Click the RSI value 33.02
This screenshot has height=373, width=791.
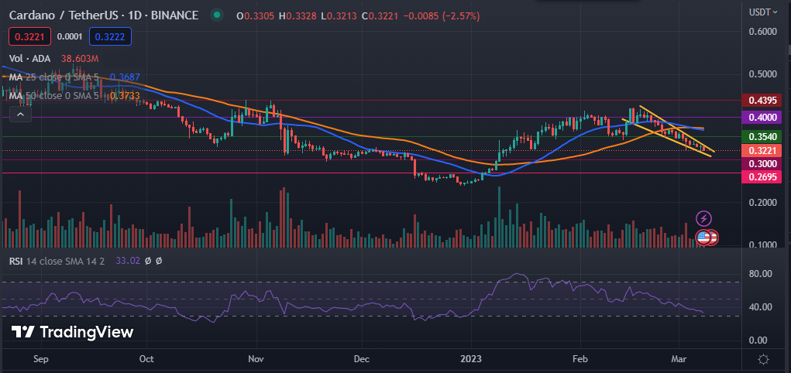(126, 261)
